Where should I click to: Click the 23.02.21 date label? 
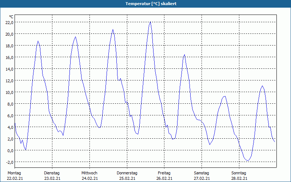pyautogui.click(x=52, y=178)
